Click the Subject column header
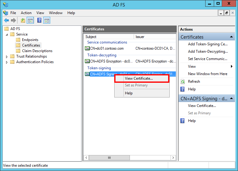The image size is (238, 171). coord(109,37)
